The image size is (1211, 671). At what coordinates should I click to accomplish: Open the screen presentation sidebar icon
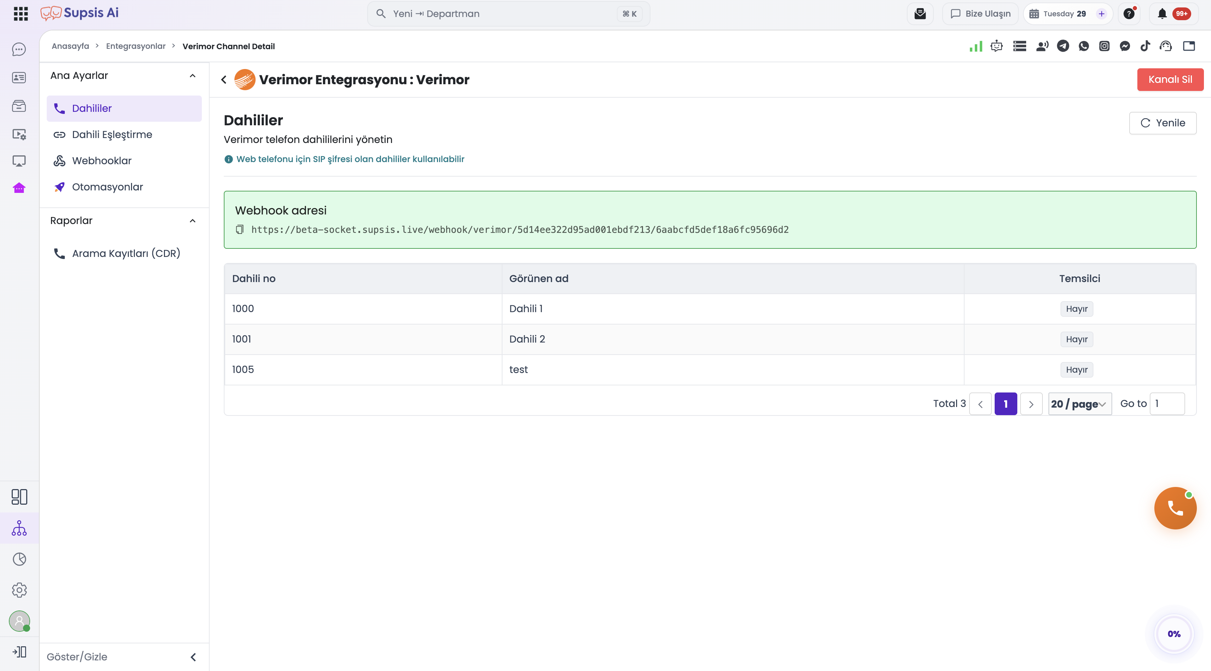pos(19,161)
